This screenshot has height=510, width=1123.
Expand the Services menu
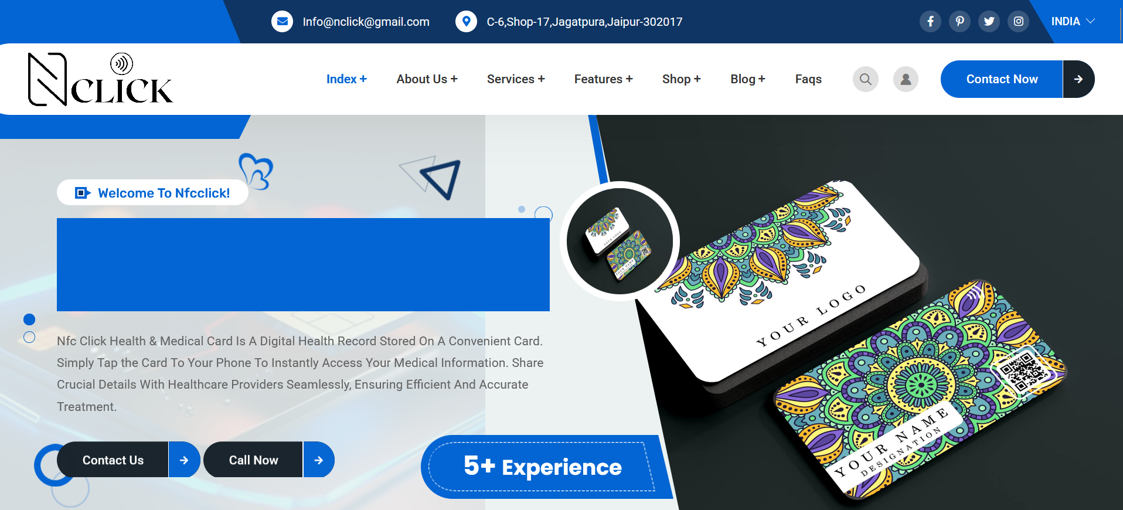pos(516,79)
